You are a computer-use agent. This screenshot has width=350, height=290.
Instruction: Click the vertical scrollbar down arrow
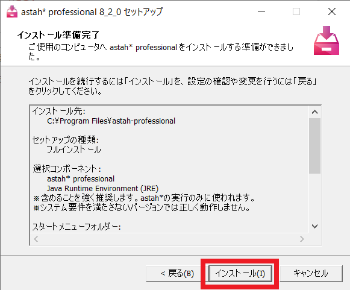click(x=314, y=226)
